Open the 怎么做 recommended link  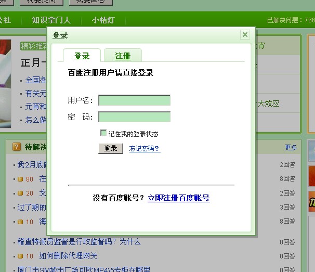tap(36, 120)
